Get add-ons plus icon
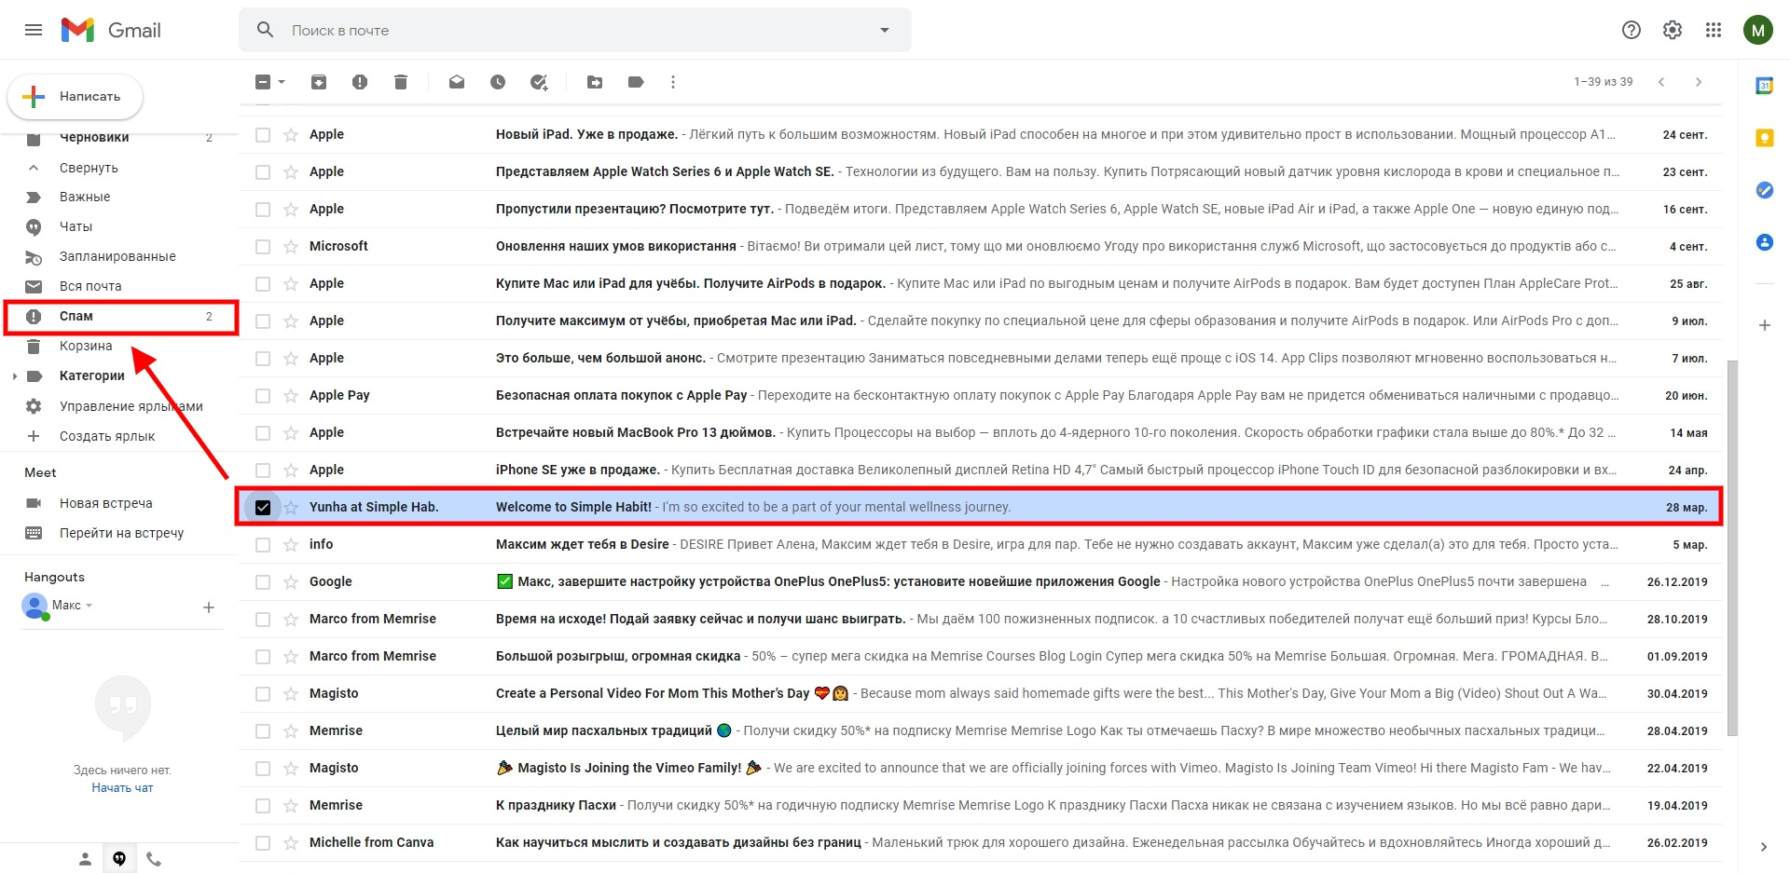Image resolution: width=1790 pixels, height=873 pixels. click(x=1764, y=325)
